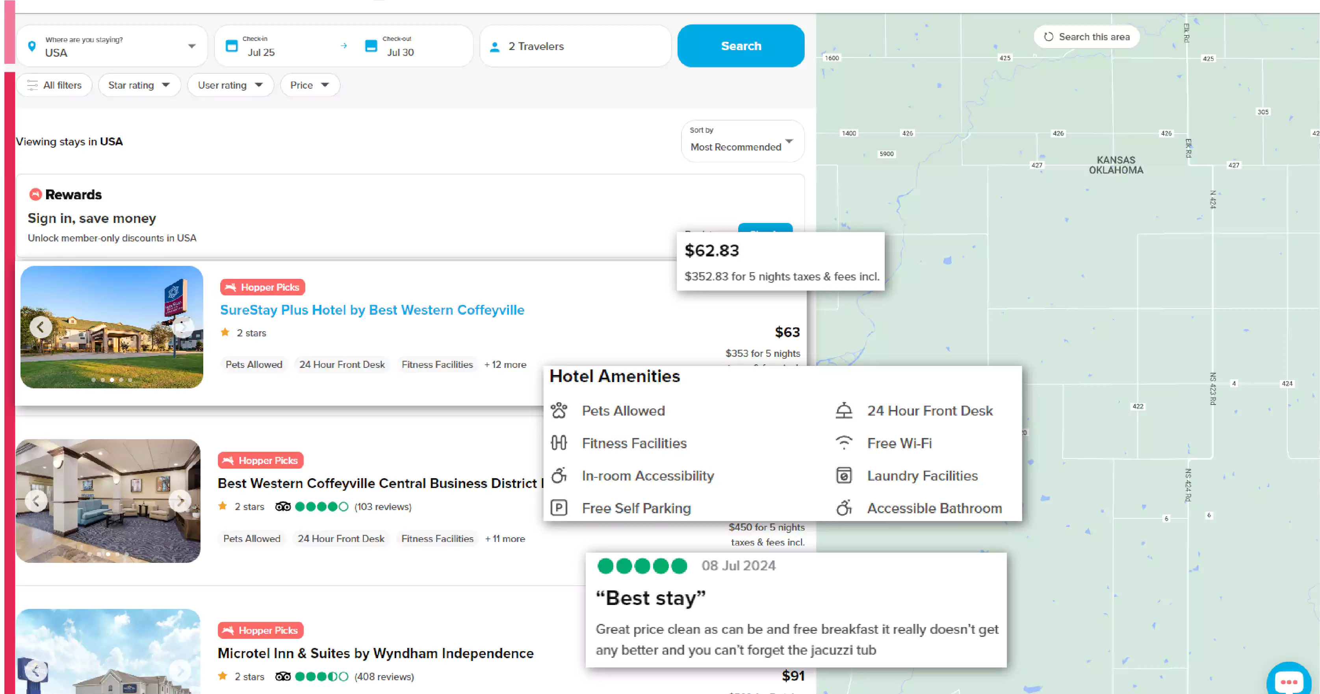
Task: Open the Sort by Most Recommended dropdown
Action: pyautogui.click(x=742, y=141)
